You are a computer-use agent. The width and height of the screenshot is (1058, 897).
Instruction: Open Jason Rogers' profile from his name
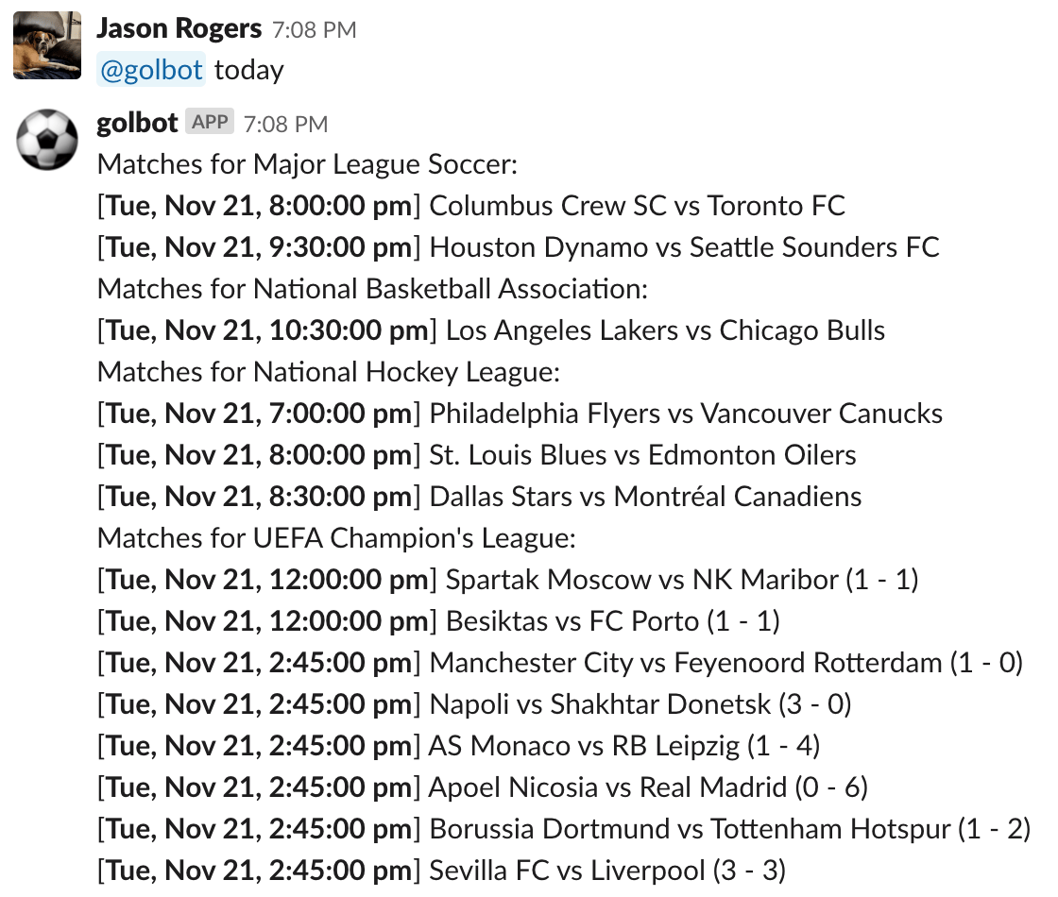[x=179, y=29]
